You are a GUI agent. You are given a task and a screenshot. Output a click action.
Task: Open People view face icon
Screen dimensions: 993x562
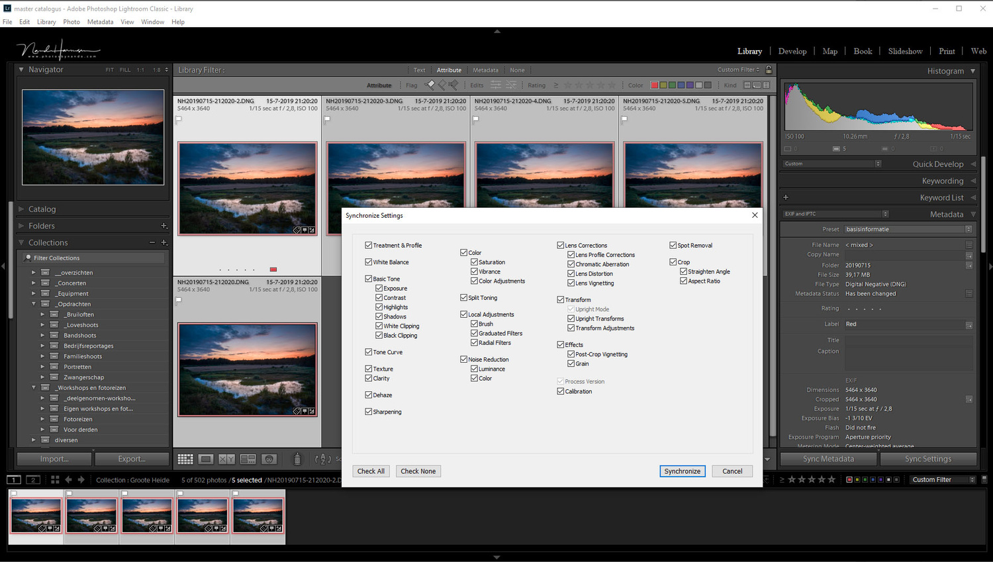coord(269,459)
